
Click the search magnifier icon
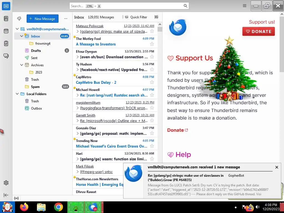[185, 6]
